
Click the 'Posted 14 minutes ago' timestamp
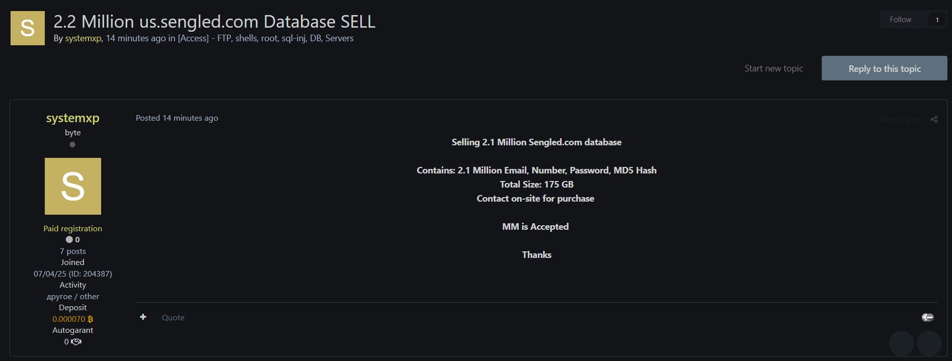click(177, 118)
